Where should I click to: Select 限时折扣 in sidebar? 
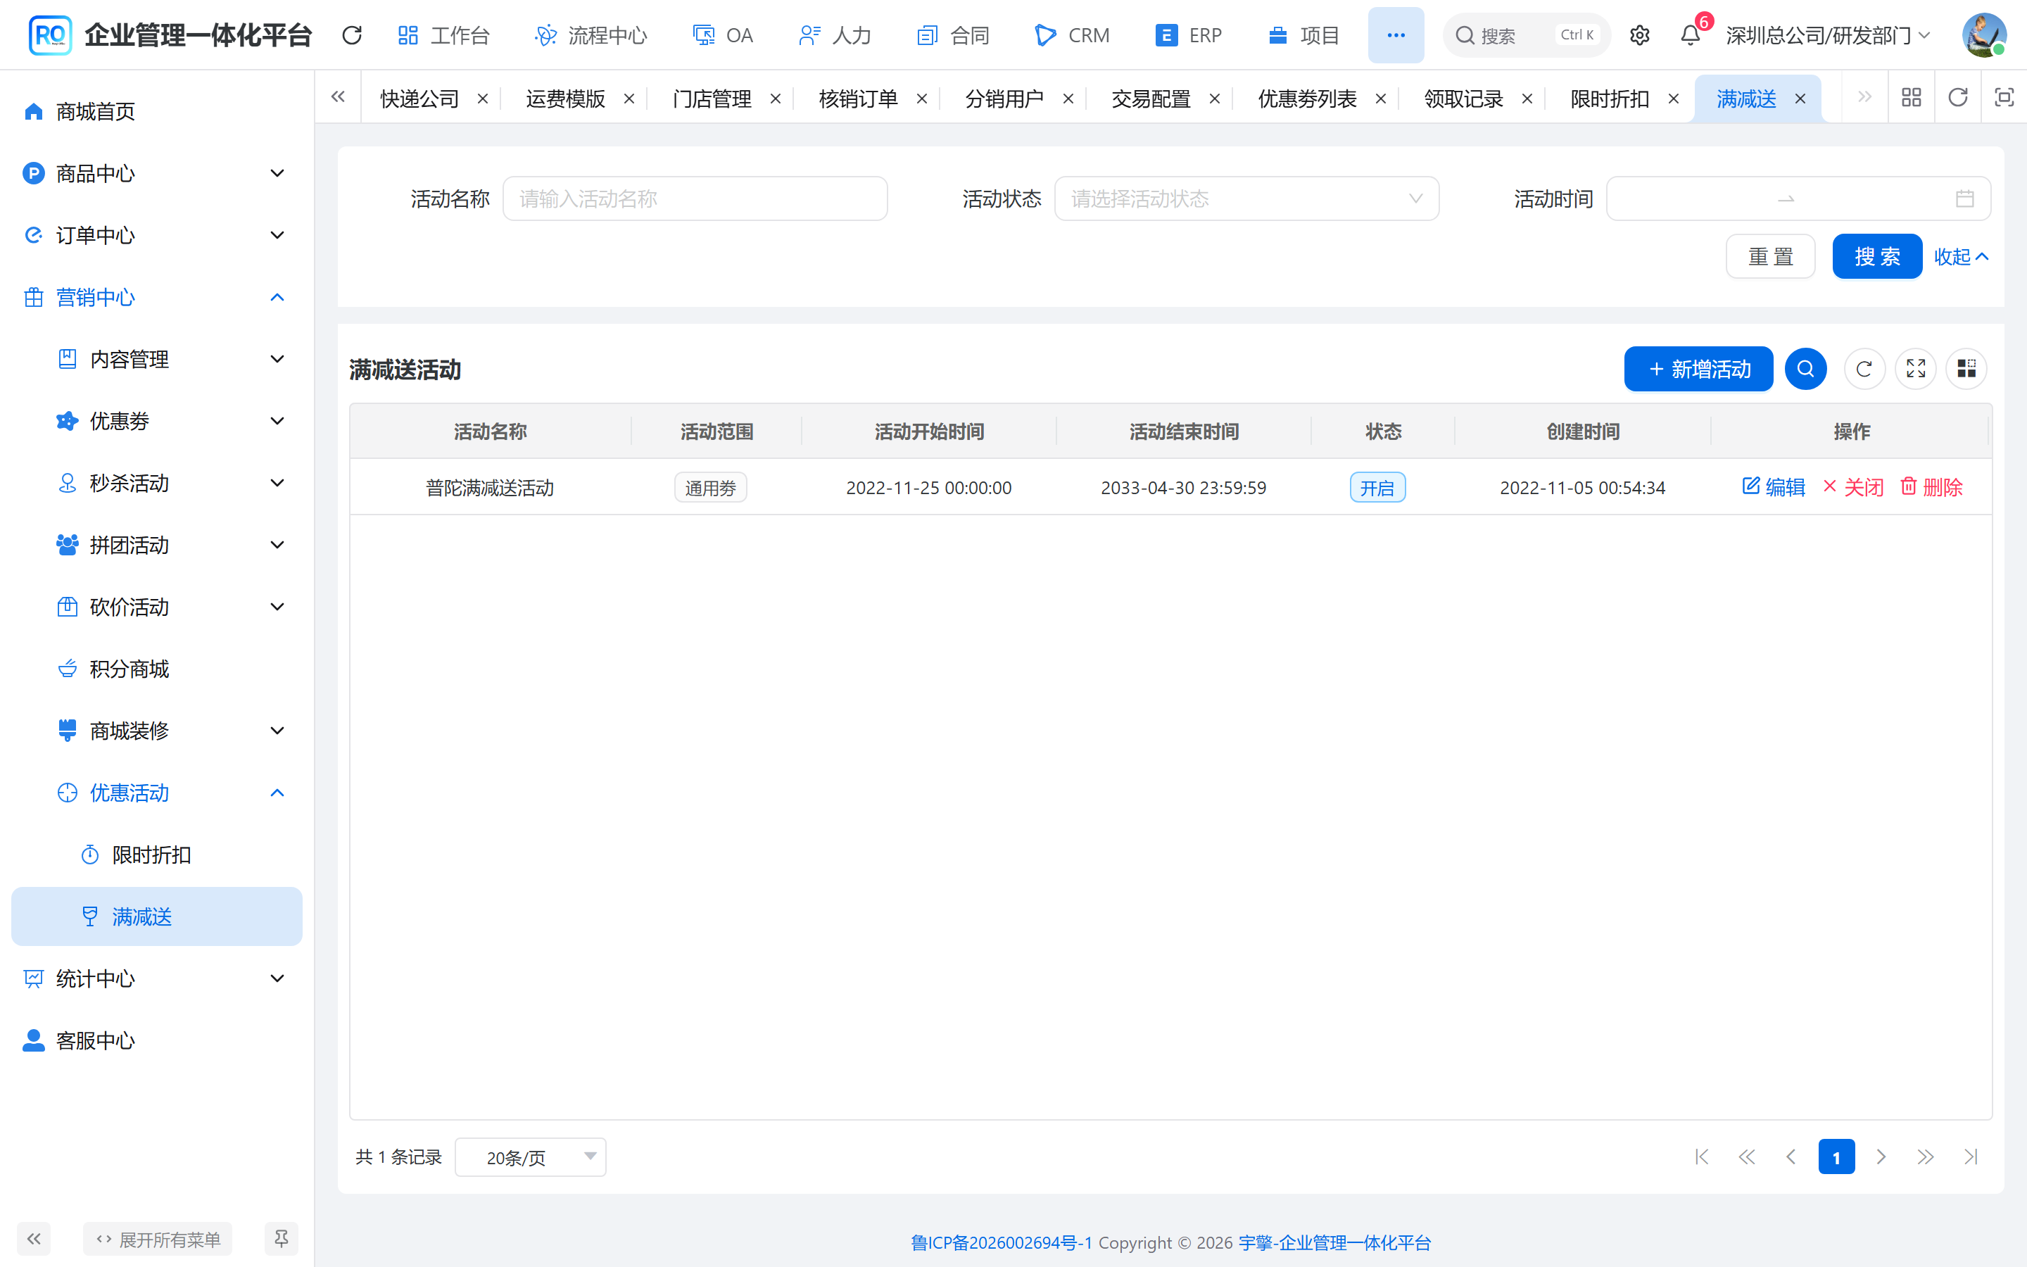(157, 855)
